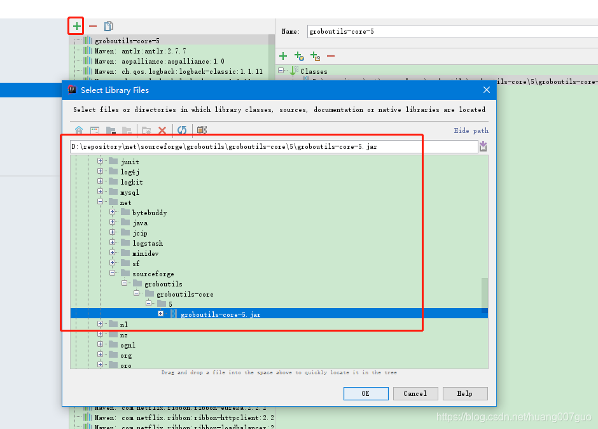Select the nl folder
This screenshot has width=598, height=429.
pyautogui.click(x=123, y=325)
